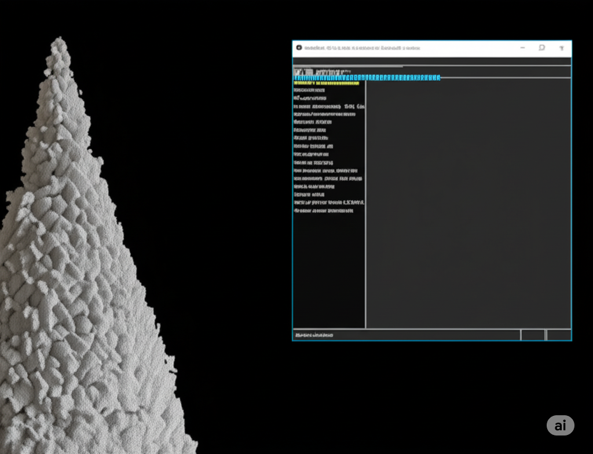Screen dimensions: 593x454
Task: Select the second-to-last entry in left list
Action: (x=329, y=202)
